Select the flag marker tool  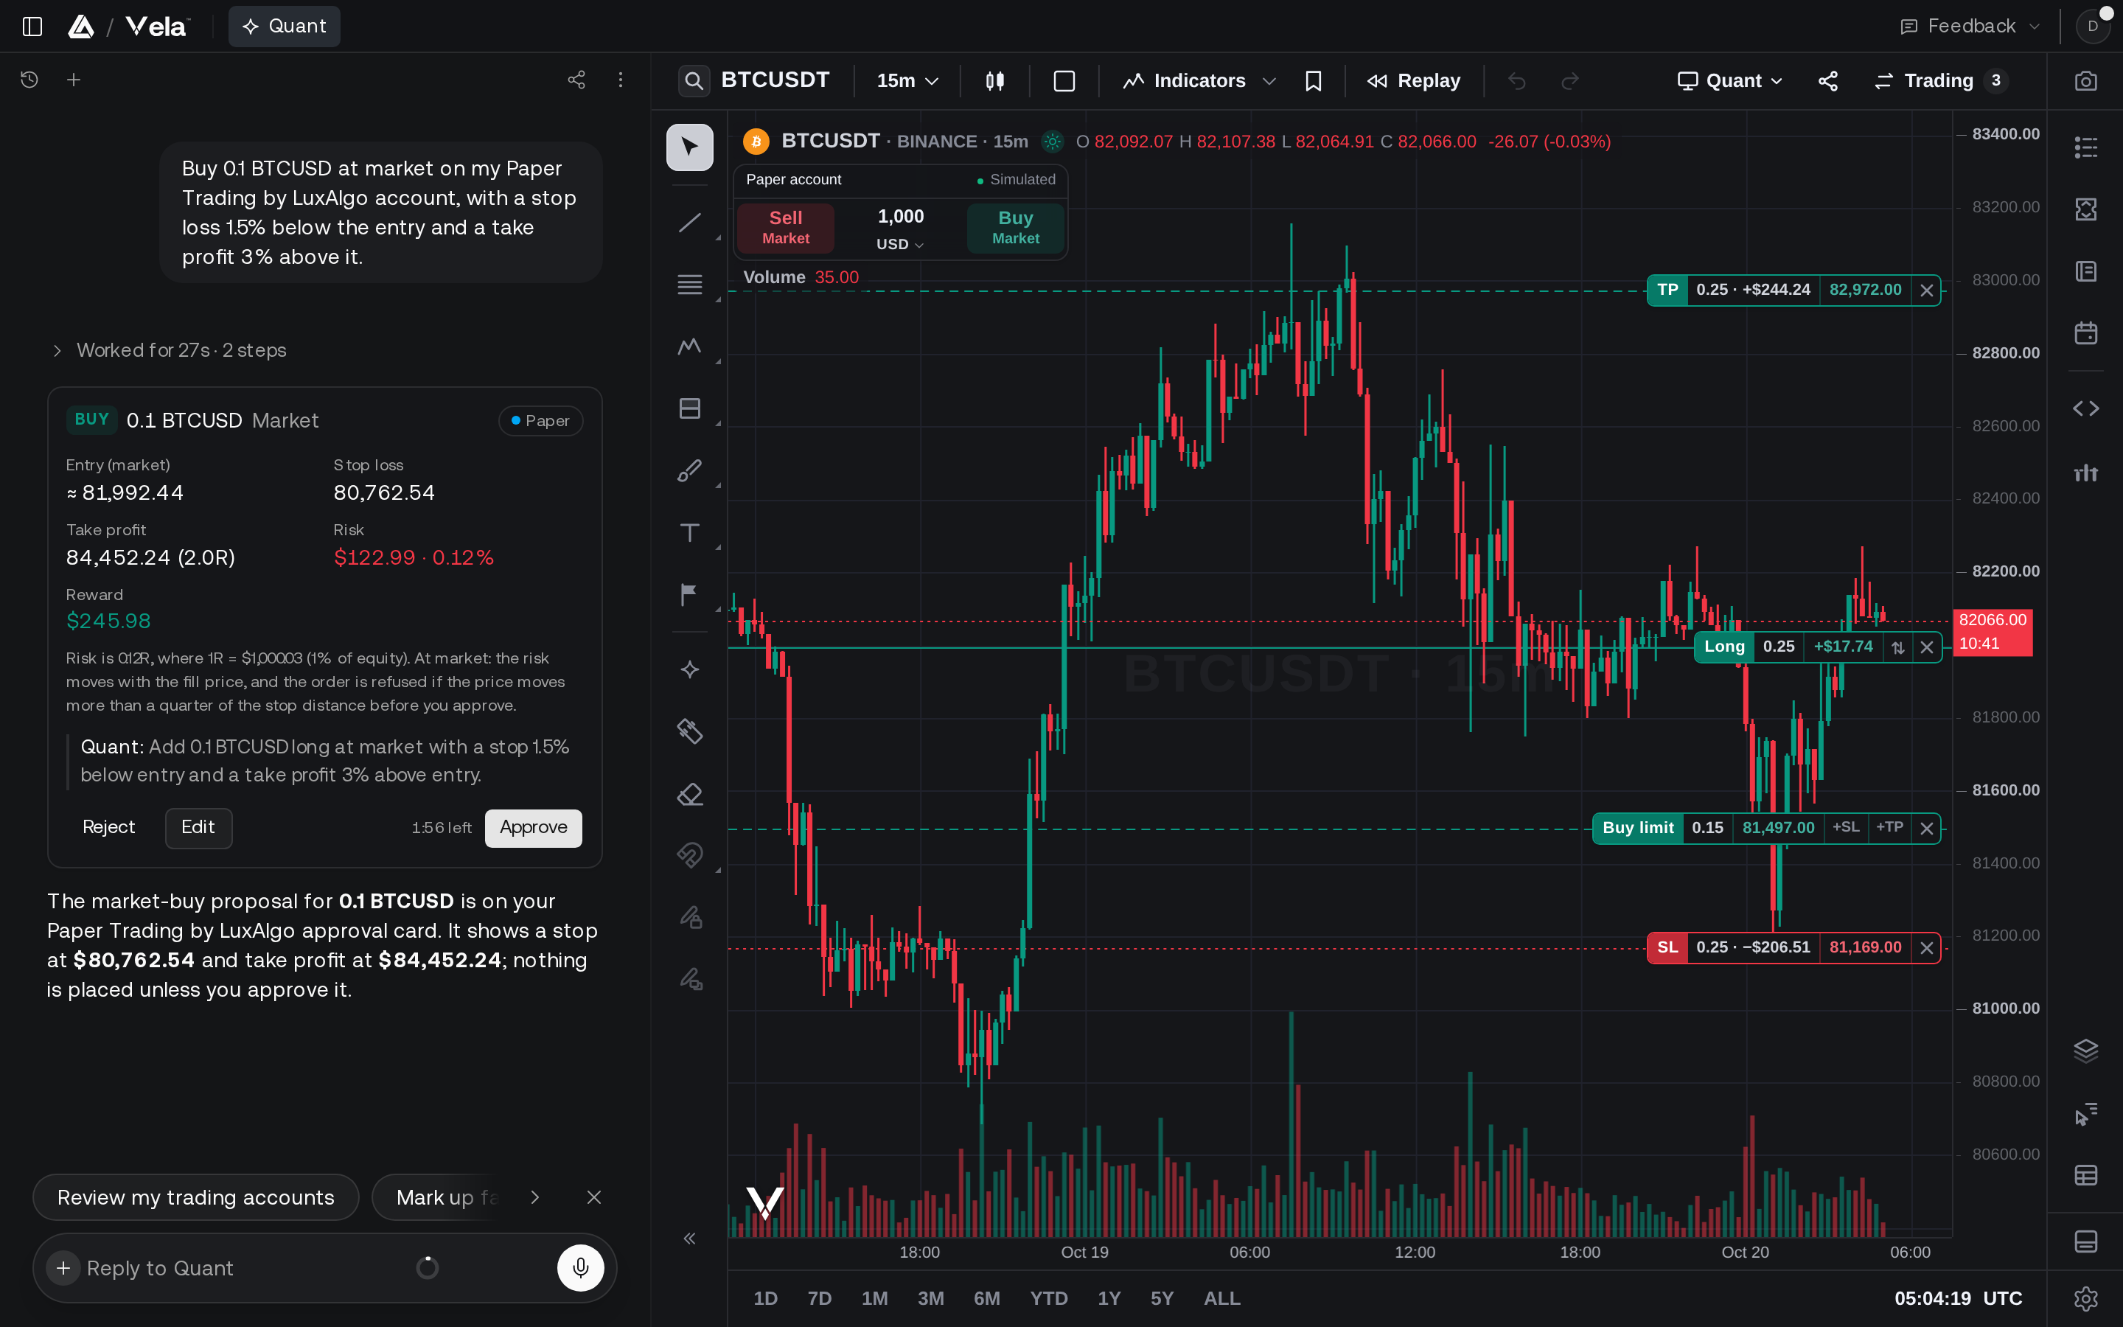click(x=689, y=594)
